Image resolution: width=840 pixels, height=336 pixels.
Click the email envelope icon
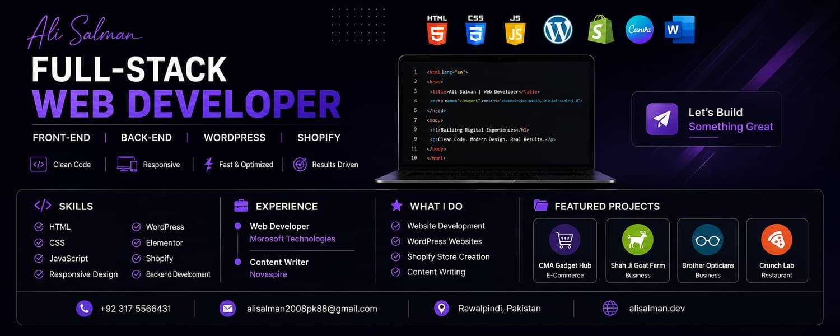tap(227, 308)
